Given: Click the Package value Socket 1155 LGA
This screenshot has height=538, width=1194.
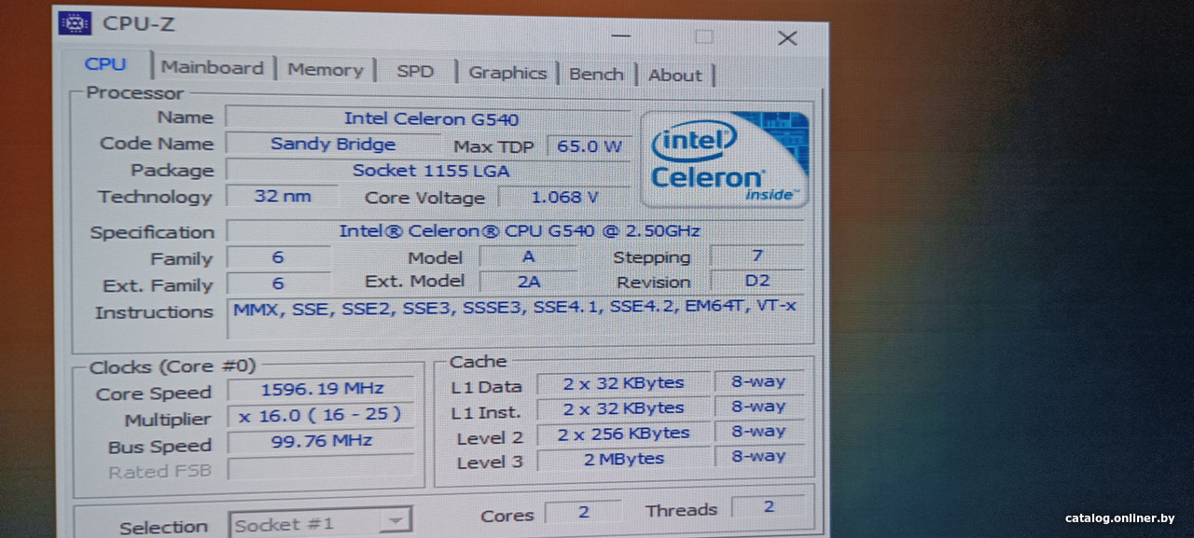Looking at the screenshot, I should pos(428,171).
